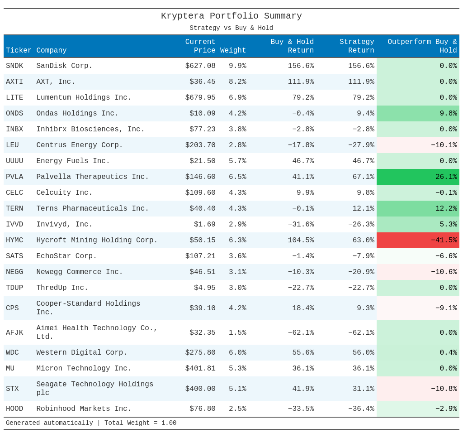Image resolution: width=463 pixels, height=438 pixels.
Task: Select the Strategy vs Buy & Hold subtitle
Action: point(231,28)
